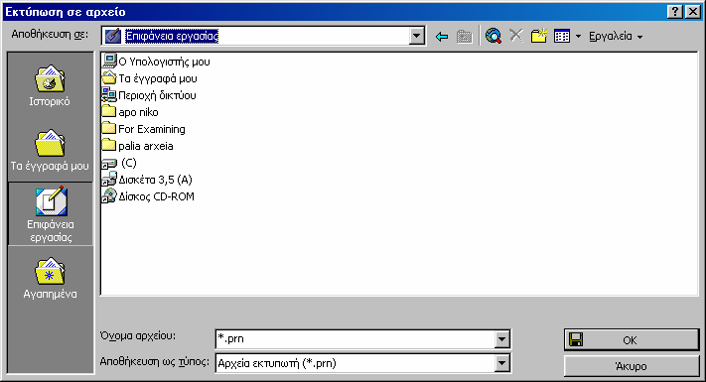Click the network neighborhood icon in list
The height and width of the screenshot is (382, 706).
tap(109, 95)
